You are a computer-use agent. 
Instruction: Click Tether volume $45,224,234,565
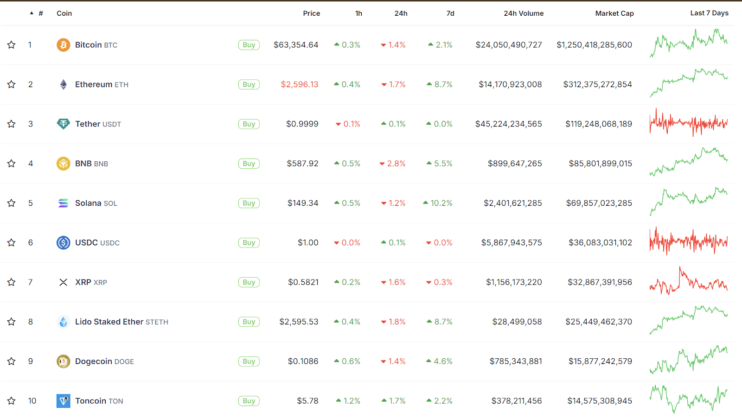(x=509, y=124)
